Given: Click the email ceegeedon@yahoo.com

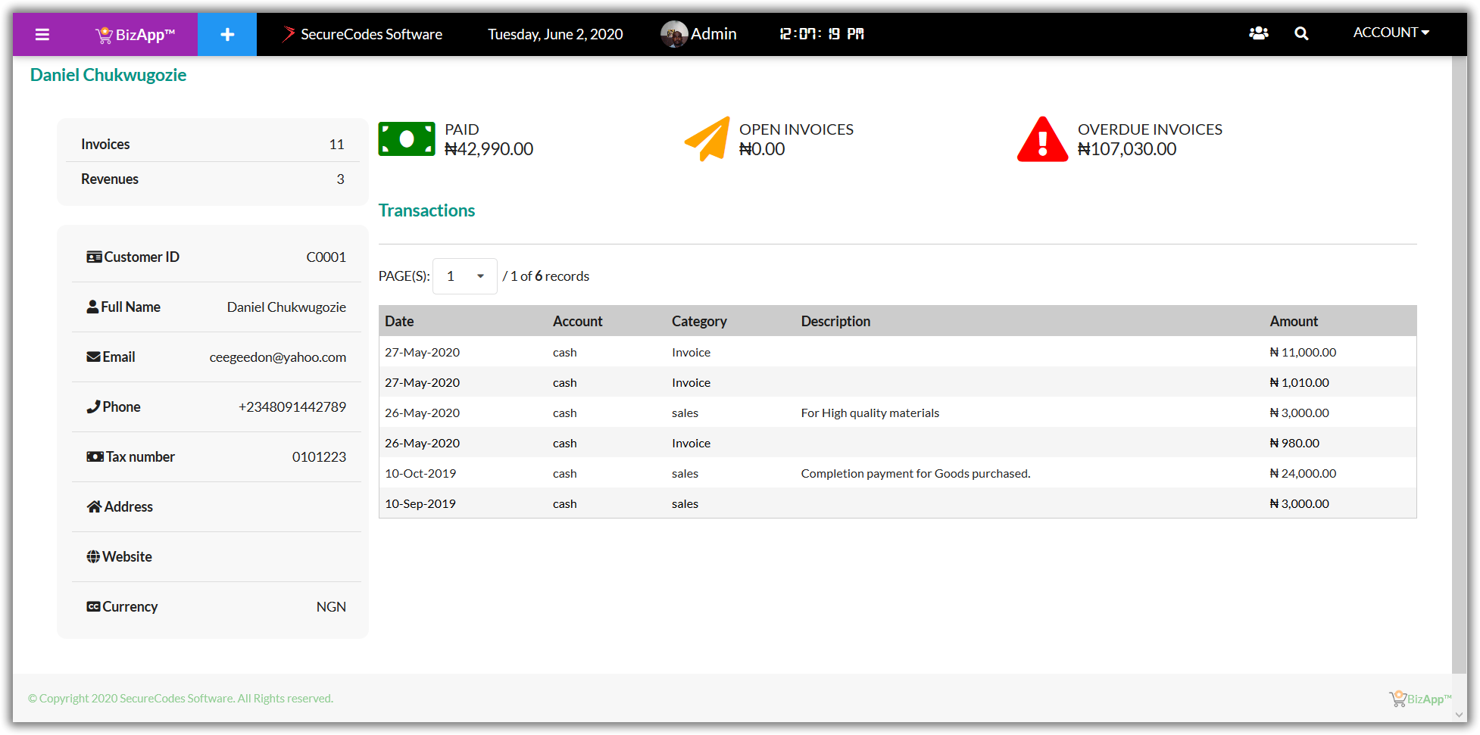Looking at the screenshot, I should pos(277,357).
